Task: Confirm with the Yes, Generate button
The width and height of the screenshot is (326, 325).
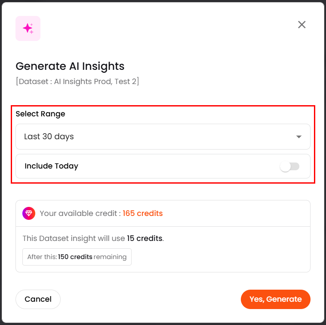Action: [x=275, y=299]
